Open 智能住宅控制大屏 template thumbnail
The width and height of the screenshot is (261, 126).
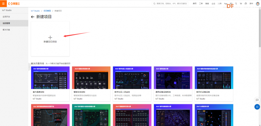point(91,78)
